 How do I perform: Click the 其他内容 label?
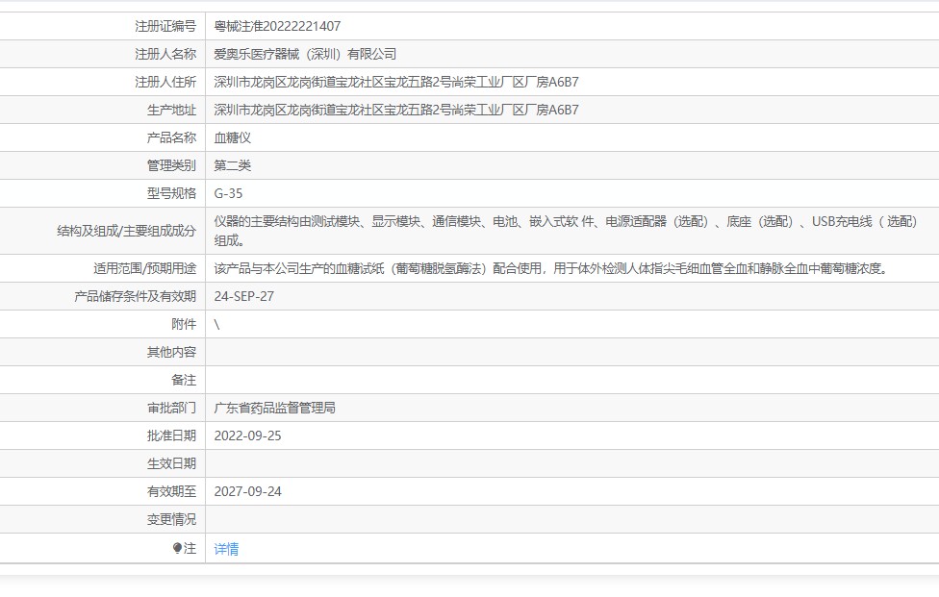[x=171, y=353]
